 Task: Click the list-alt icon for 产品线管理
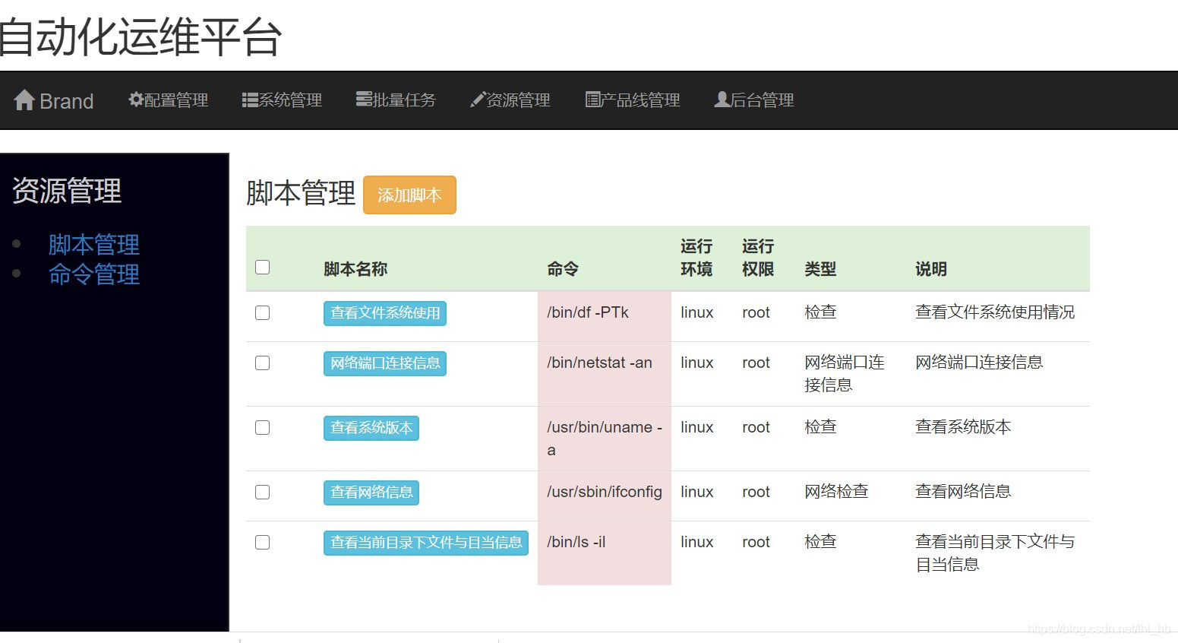tap(593, 100)
